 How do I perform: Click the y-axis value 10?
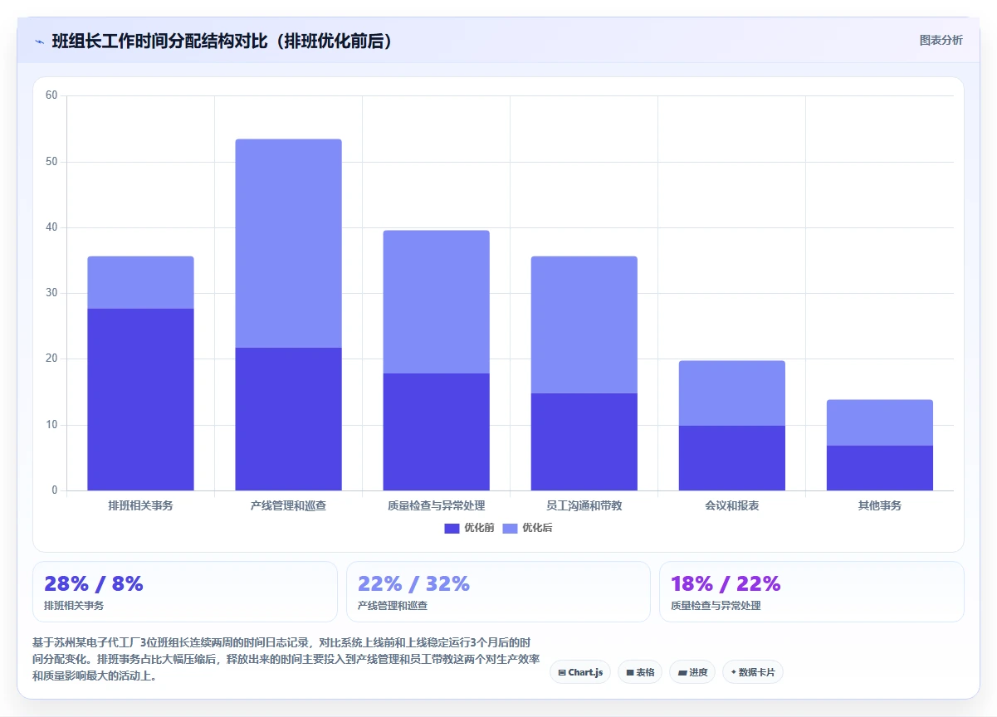point(51,425)
